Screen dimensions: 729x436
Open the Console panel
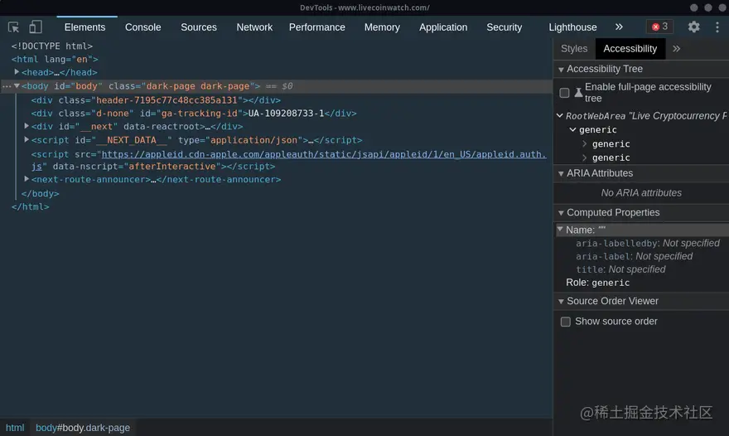point(142,27)
